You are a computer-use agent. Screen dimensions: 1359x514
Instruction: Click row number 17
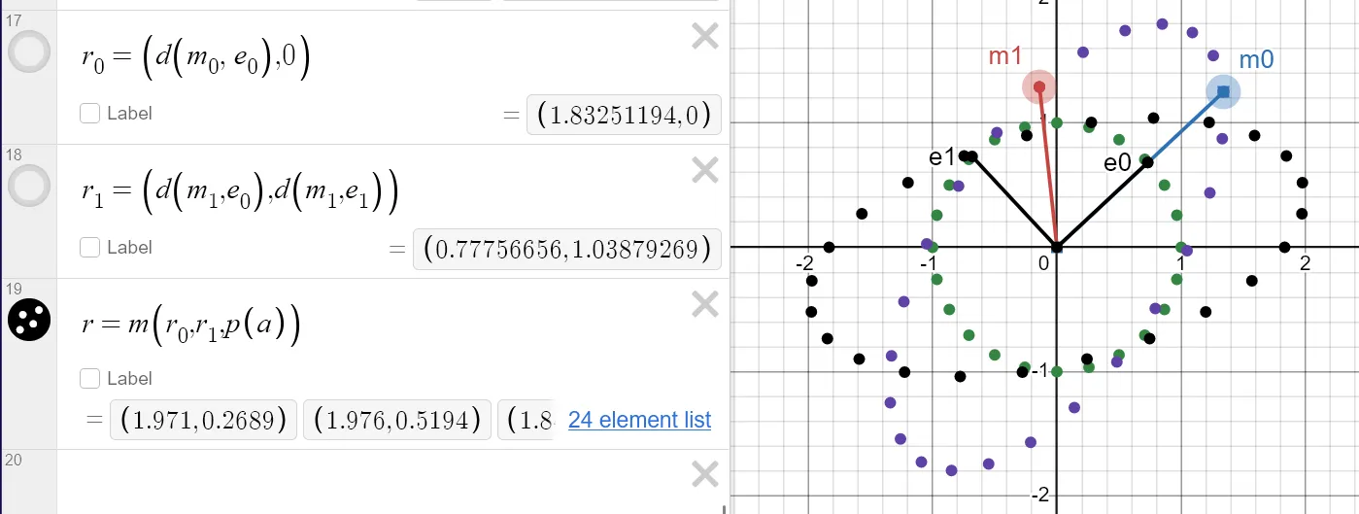pos(14,18)
